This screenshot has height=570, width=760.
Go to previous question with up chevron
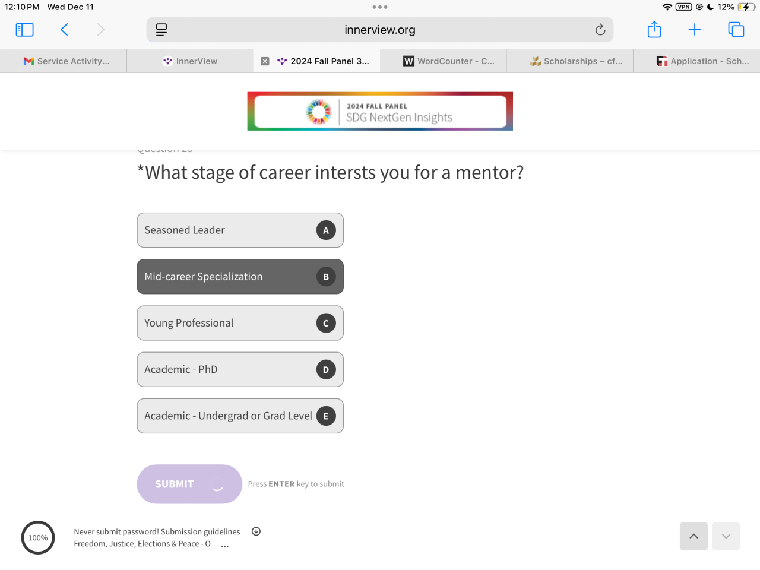tap(693, 536)
